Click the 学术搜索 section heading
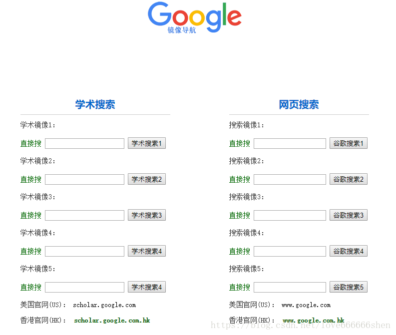 (95, 104)
